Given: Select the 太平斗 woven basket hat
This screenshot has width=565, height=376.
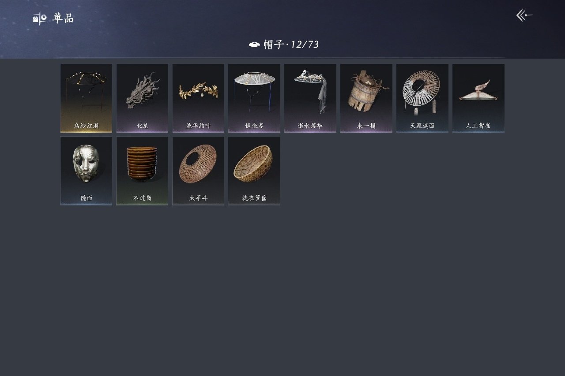Looking at the screenshot, I should coord(198,171).
